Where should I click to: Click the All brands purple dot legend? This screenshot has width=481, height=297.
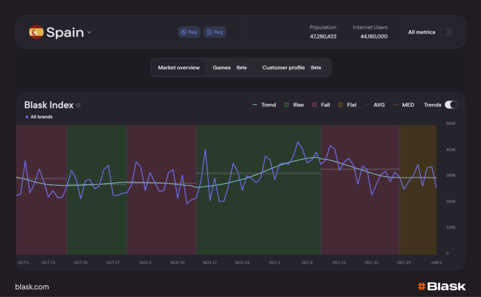click(27, 117)
